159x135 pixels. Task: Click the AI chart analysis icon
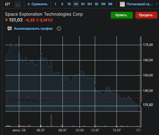10,29
